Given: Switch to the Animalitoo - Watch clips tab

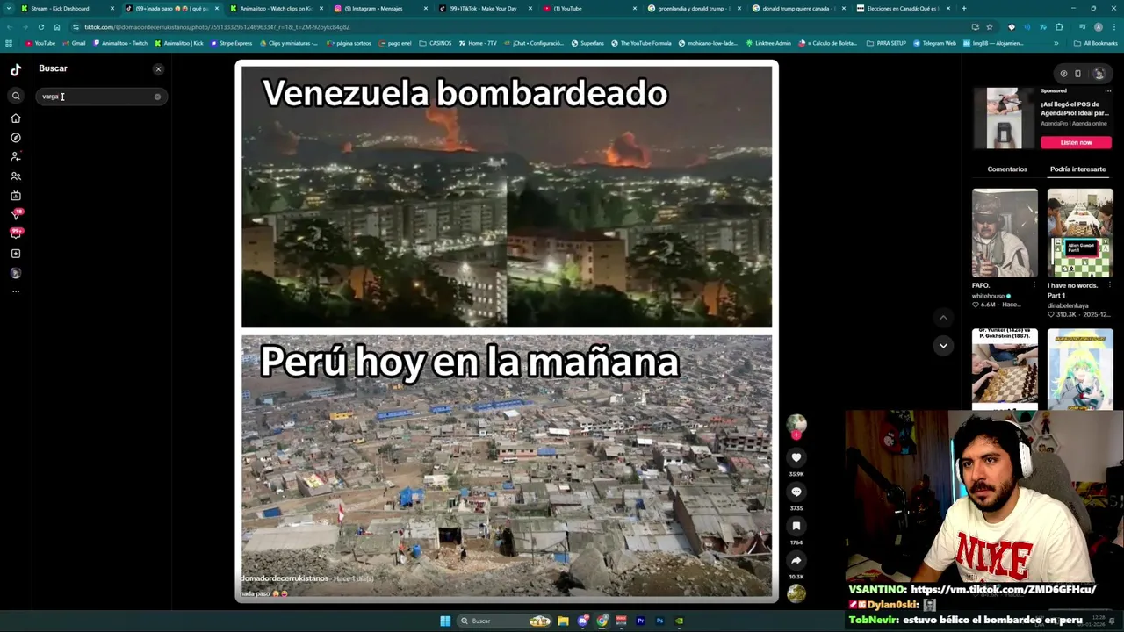Looking at the screenshot, I should [275, 8].
